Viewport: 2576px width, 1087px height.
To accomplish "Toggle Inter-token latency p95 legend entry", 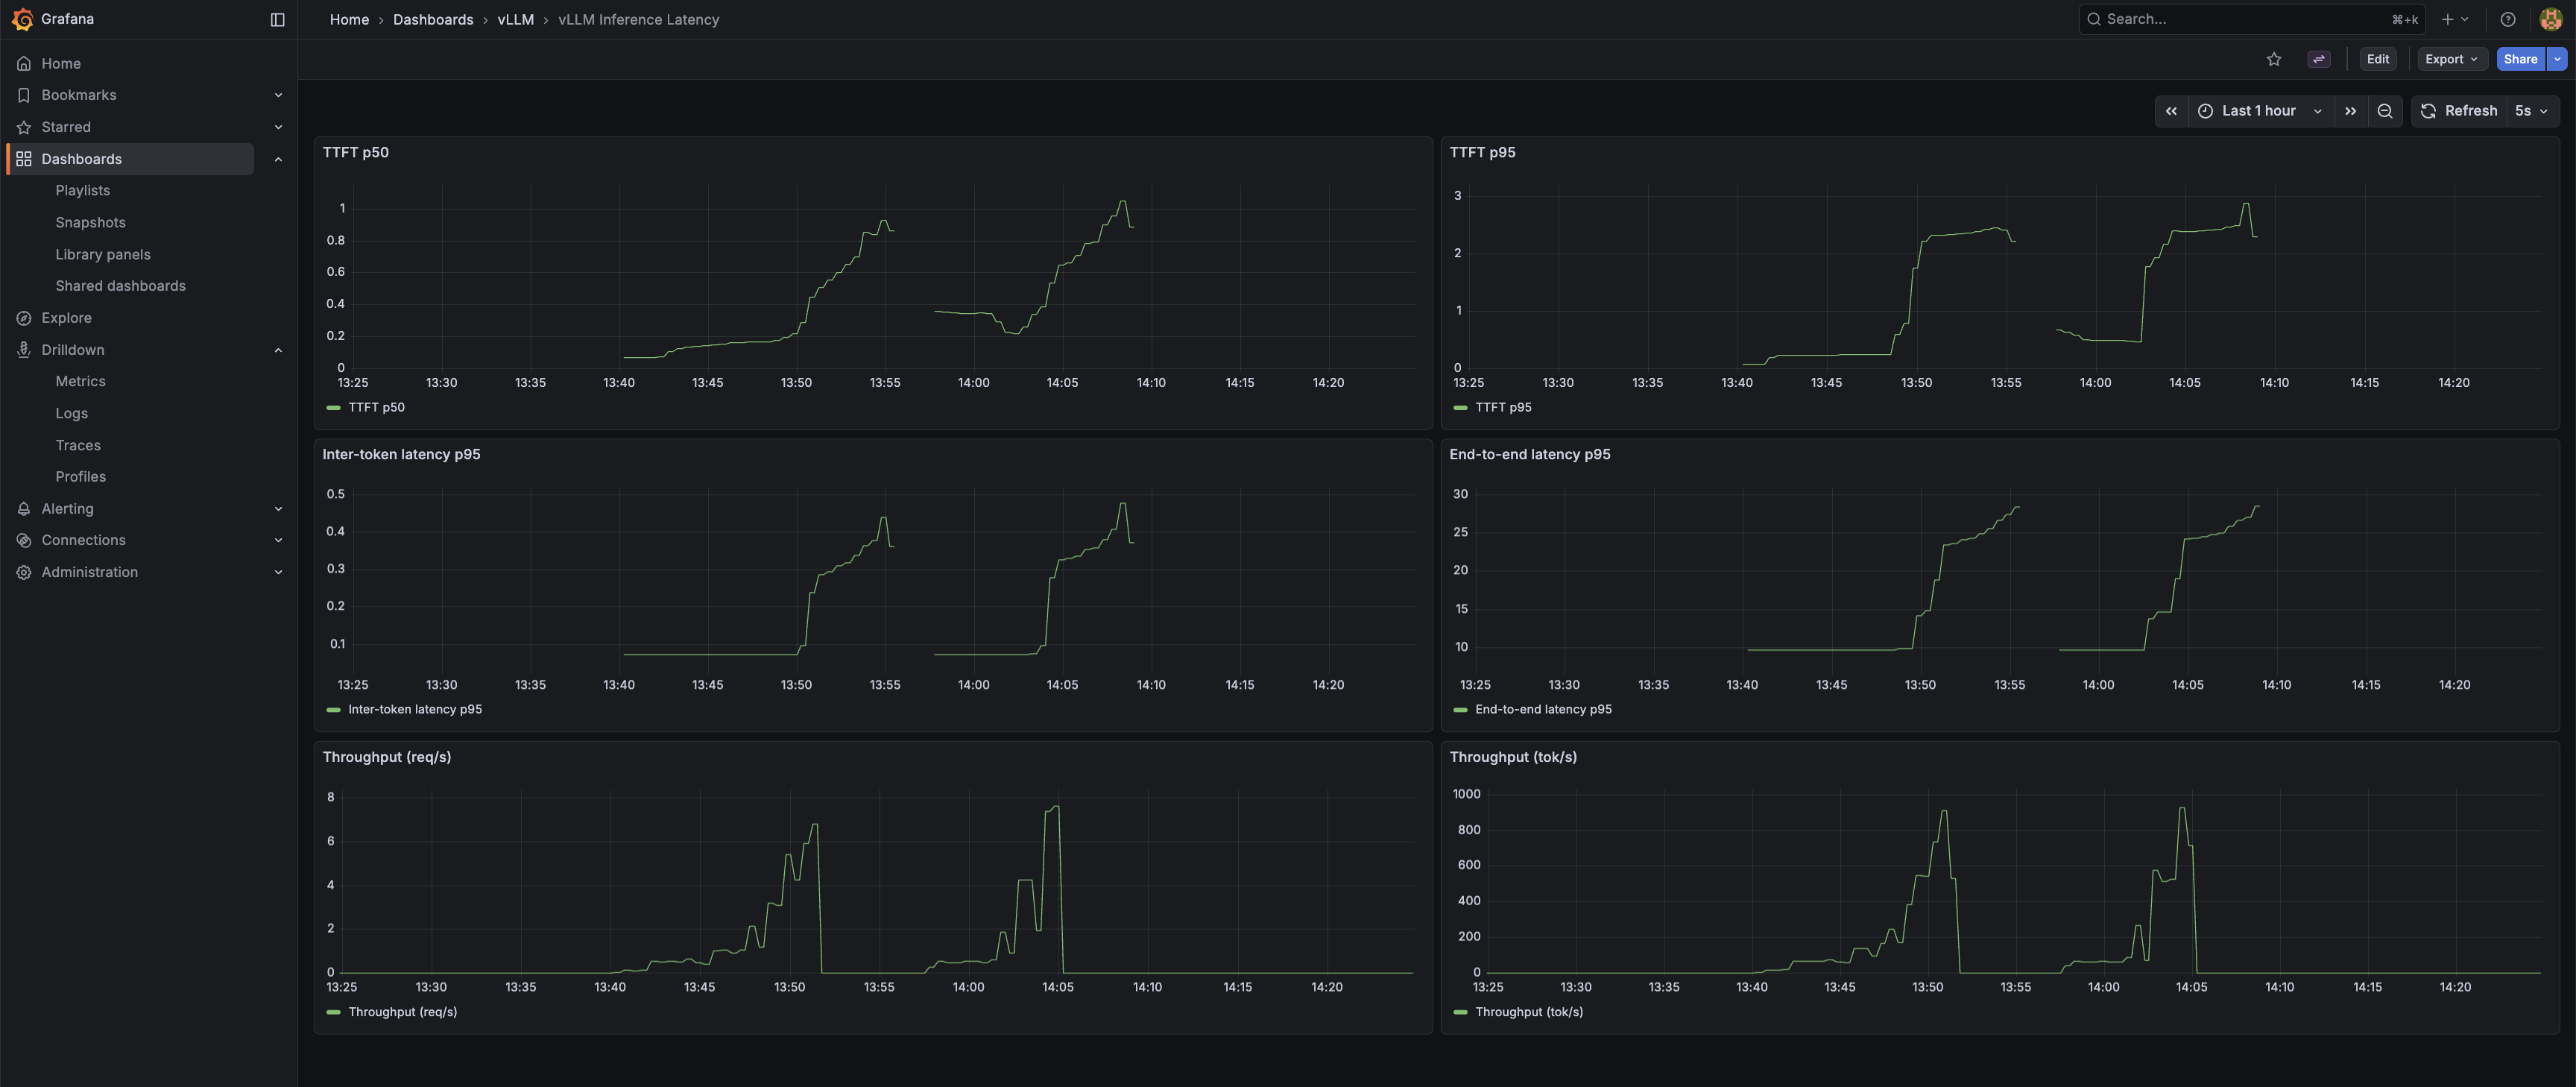I will click(415, 709).
